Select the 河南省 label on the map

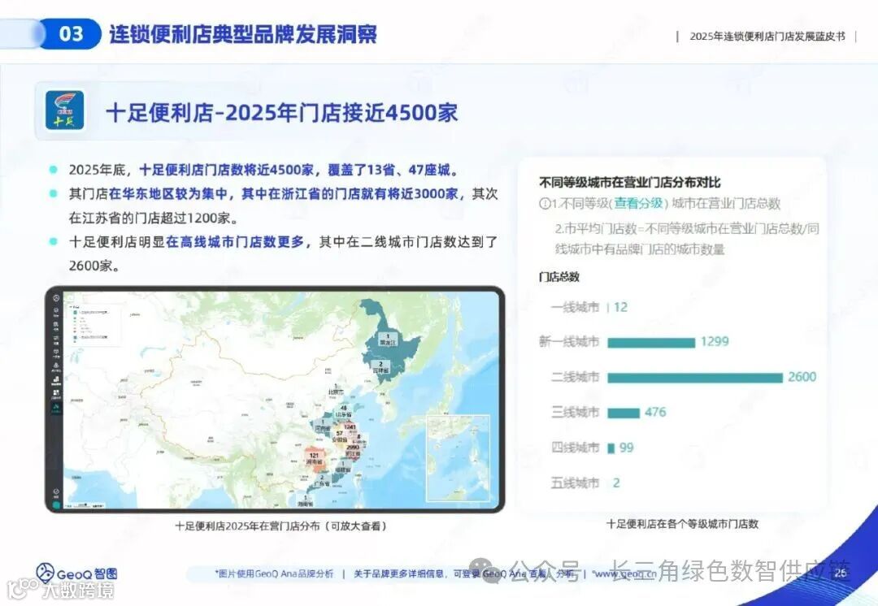pos(323,426)
